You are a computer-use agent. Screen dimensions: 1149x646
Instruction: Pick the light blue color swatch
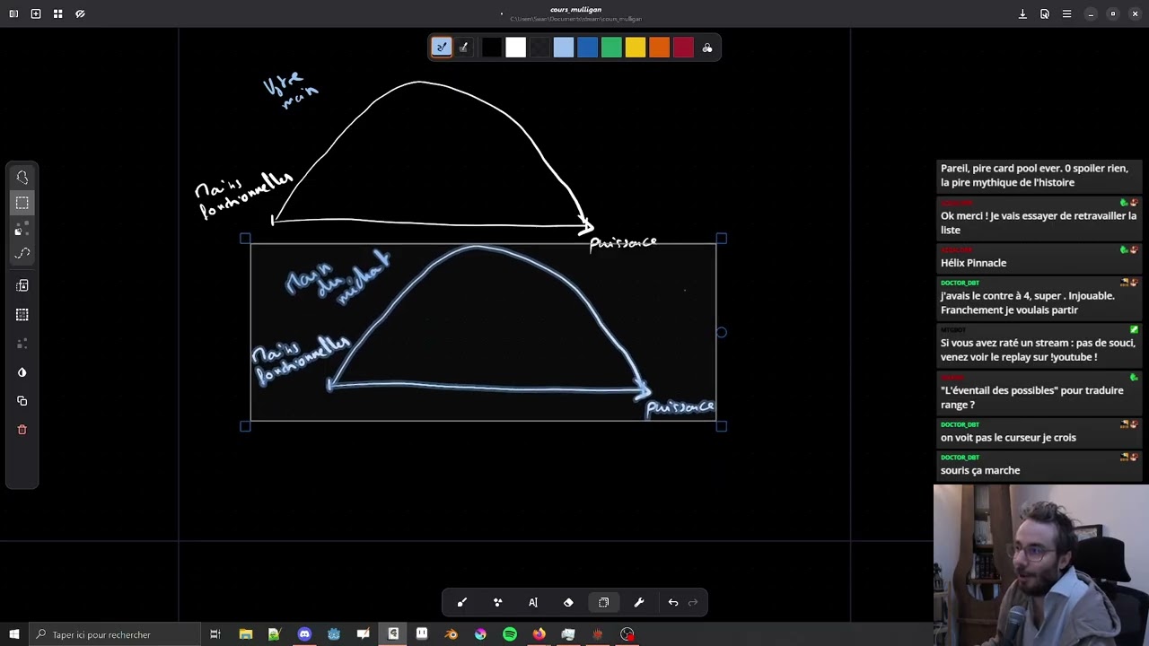coord(563,48)
